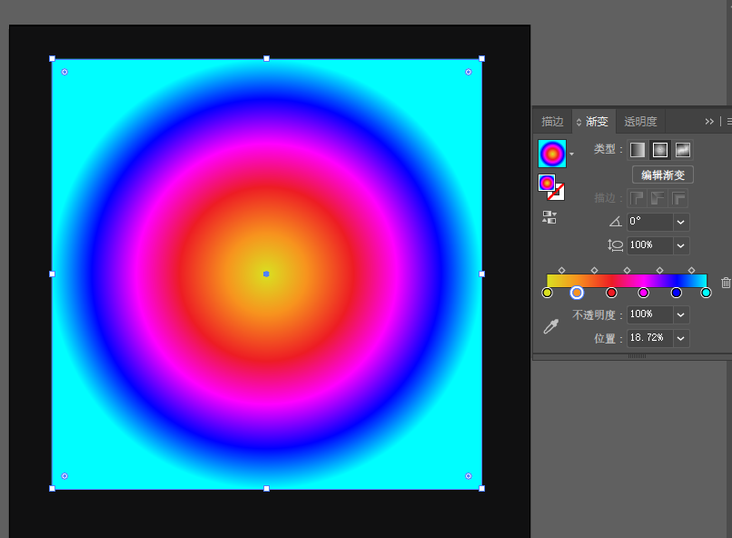Screen dimensions: 732x538
Task: Switch to the 透明度 tab
Action: pyautogui.click(x=640, y=122)
